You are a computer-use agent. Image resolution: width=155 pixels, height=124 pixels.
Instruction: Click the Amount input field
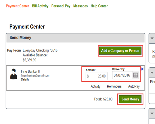[96, 76]
